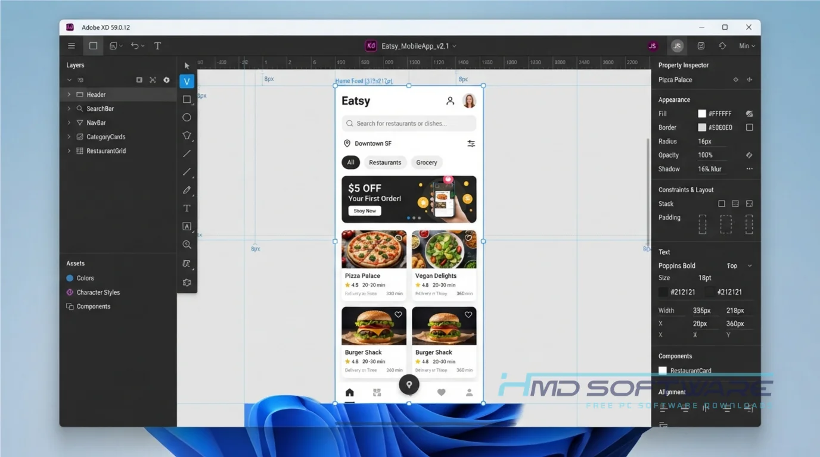The image size is (820, 457).
Task: Click the Shop Now banner button
Action: click(x=365, y=211)
